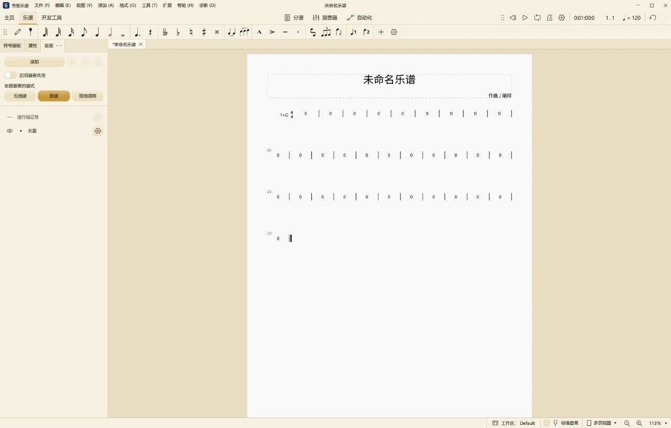Click the note-head pin icon beside the pencil
The image size is (671, 428).
pos(30,32)
